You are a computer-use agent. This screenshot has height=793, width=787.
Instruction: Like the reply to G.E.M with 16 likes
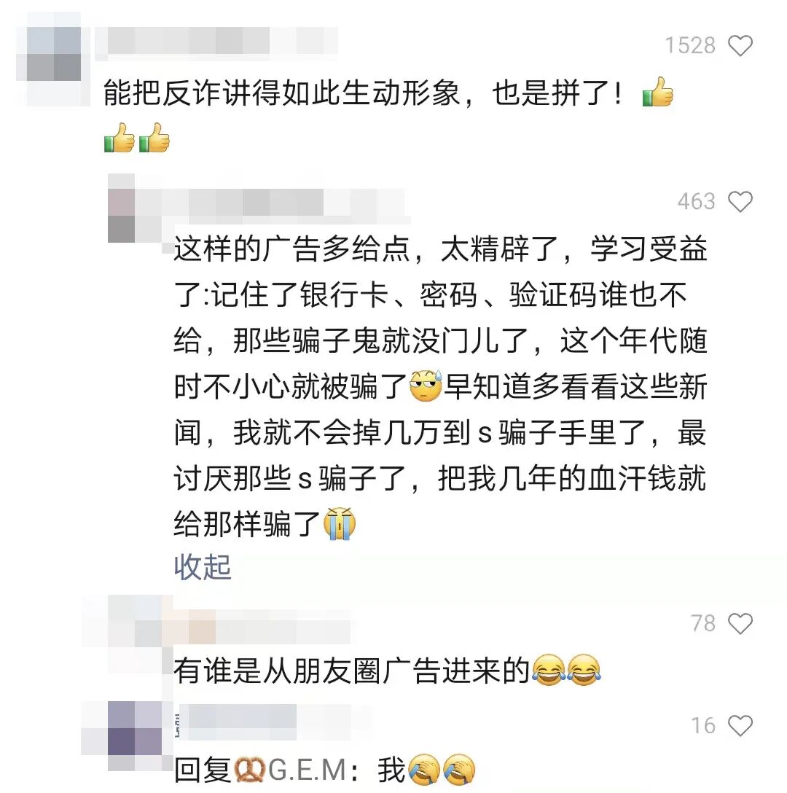click(740, 726)
